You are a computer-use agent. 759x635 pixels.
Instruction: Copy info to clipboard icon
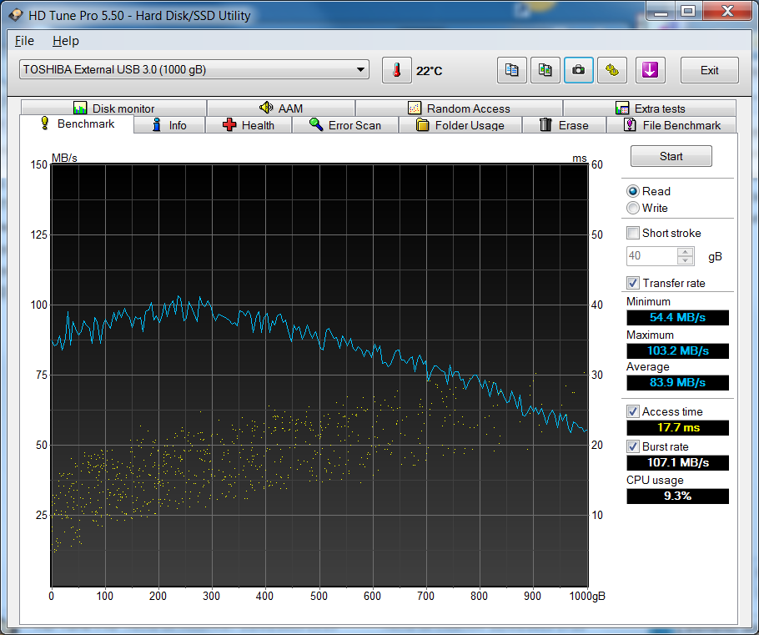pyautogui.click(x=511, y=70)
